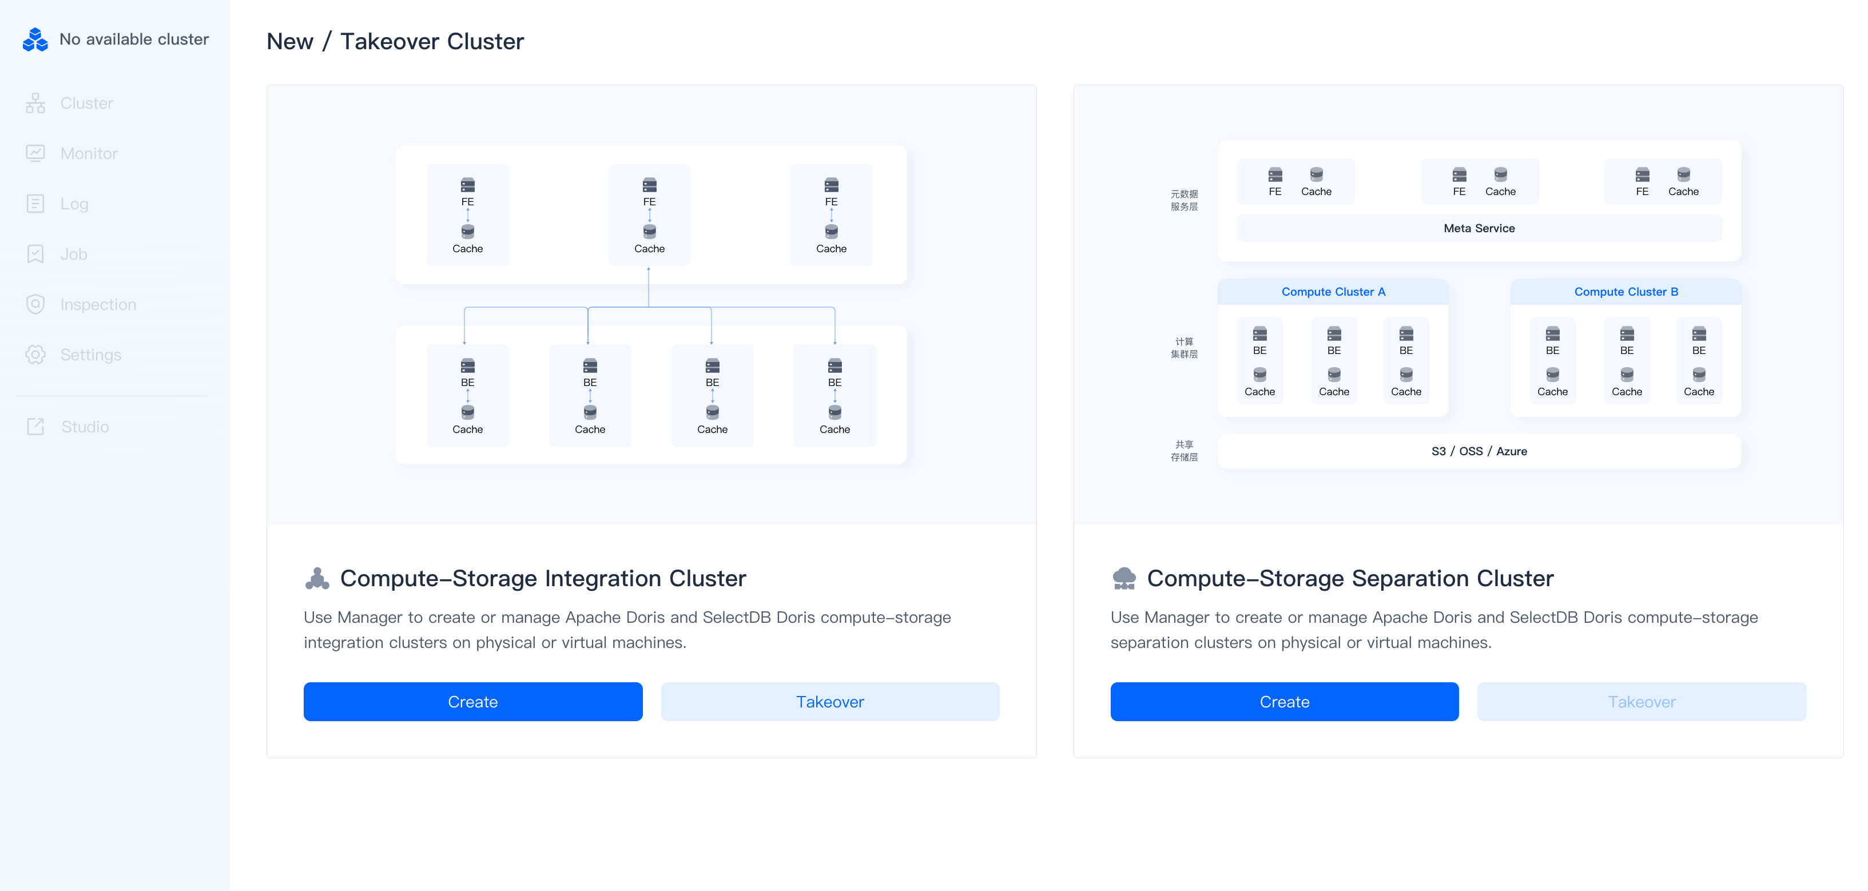1868x891 pixels.
Task: Click the cloud icon beside Compute-Storage Separation Cluster
Action: [1126, 578]
